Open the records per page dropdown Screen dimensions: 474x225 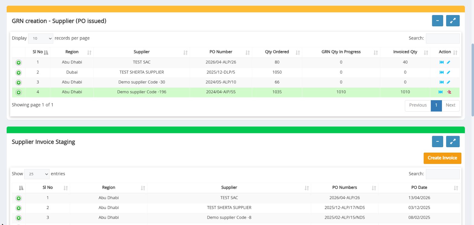tap(41, 38)
